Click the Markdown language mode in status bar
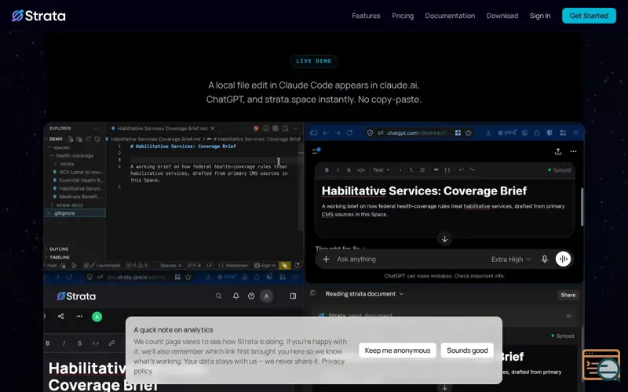This screenshot has height=392, width=628. pos(233,265)
